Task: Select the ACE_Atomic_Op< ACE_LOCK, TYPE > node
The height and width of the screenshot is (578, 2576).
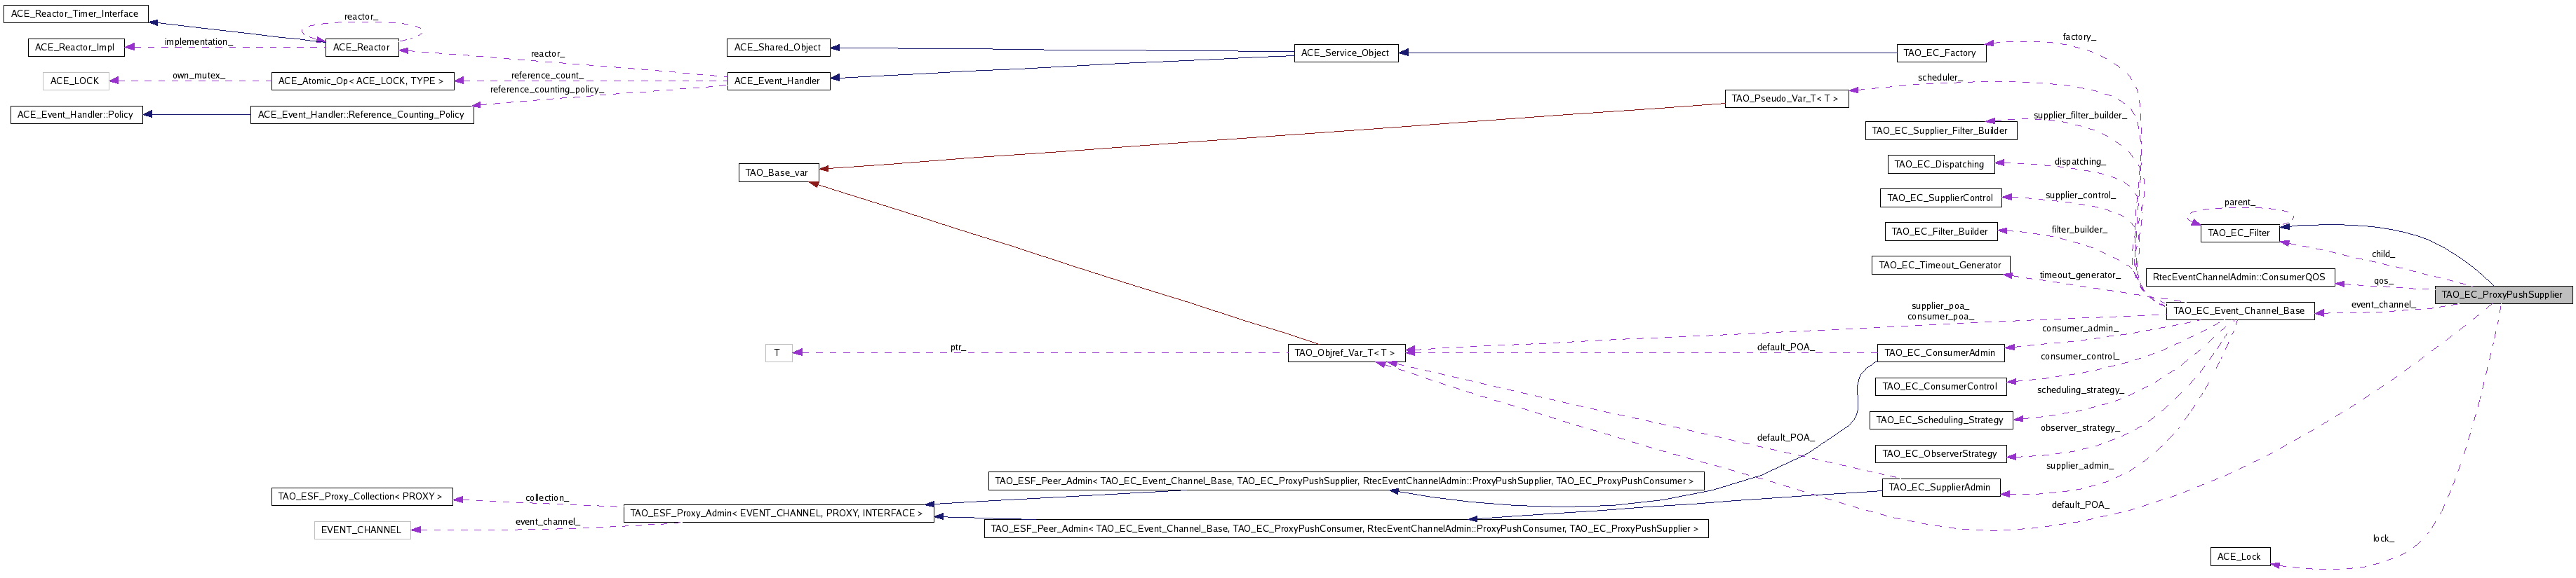Action: tap(360, 81)
